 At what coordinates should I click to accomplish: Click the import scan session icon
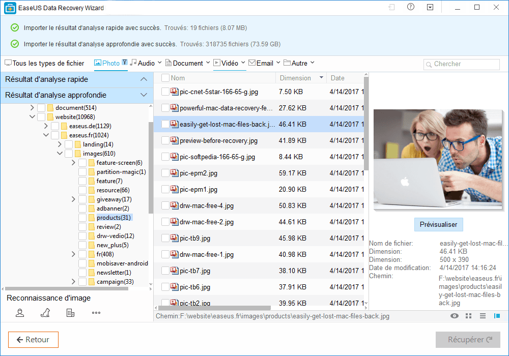[x=391, y=7]
